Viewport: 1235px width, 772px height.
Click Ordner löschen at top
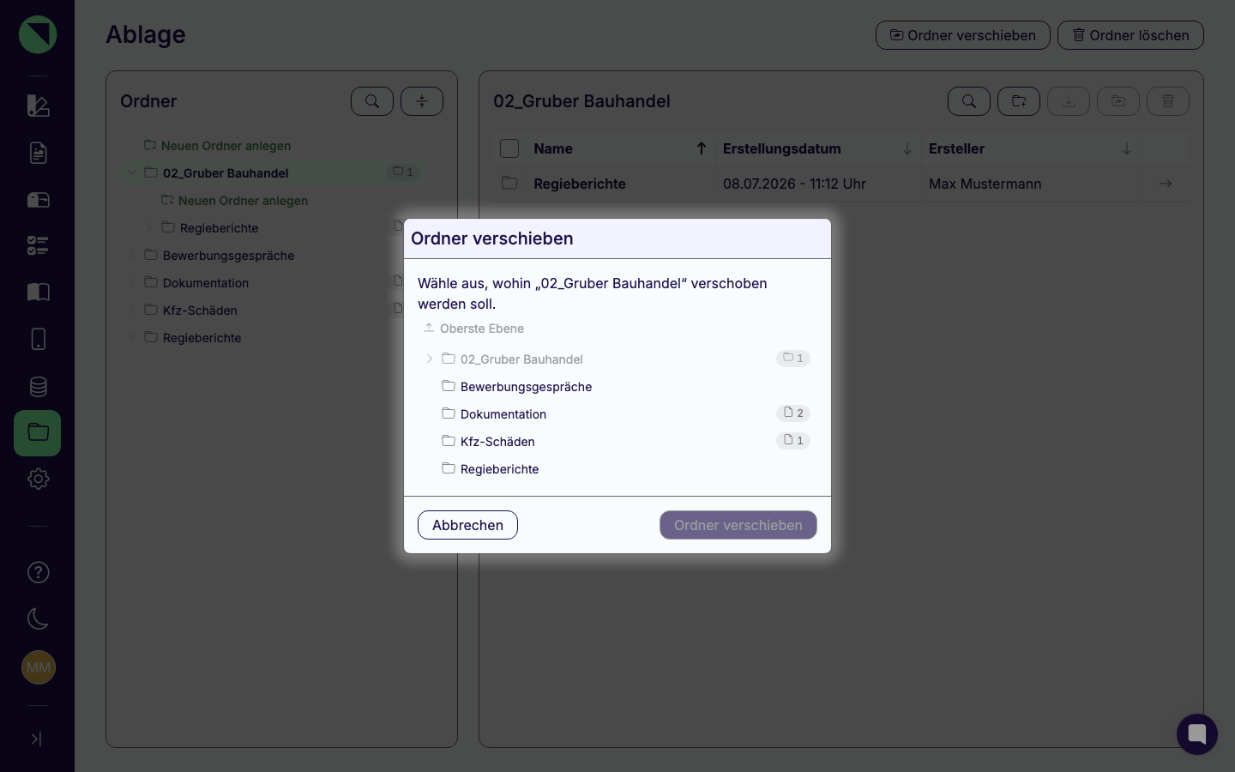click(x=1130, y=35)
